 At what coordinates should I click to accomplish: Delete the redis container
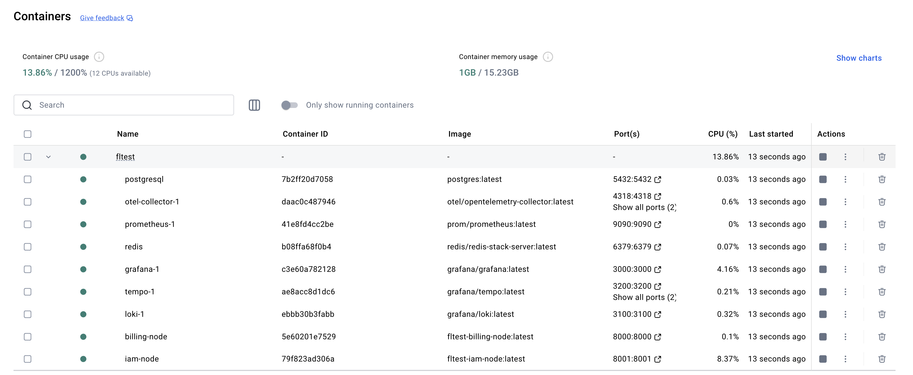[x=881, y=247]
